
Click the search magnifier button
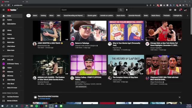click(x=121, y=10)
